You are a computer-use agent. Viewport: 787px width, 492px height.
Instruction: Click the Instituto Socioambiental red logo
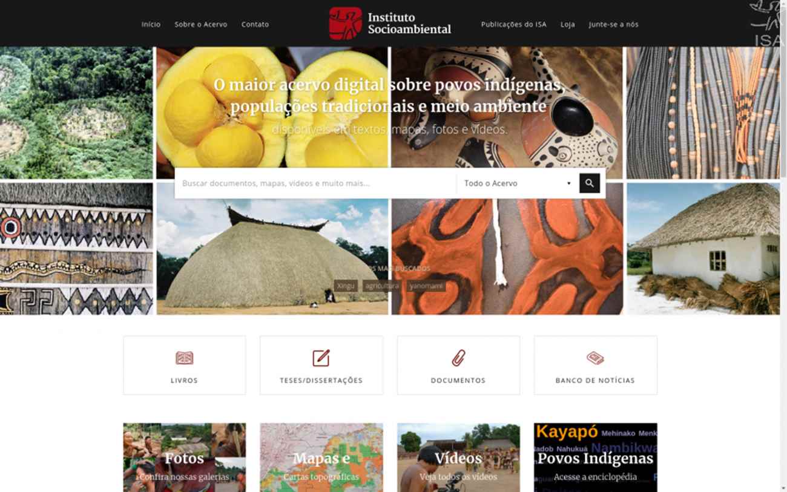pos(345,24)
